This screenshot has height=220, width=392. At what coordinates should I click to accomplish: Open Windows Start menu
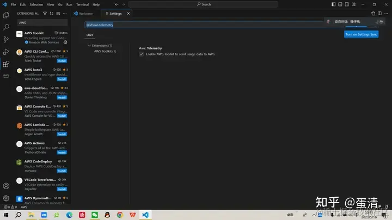tap(6, 215)
